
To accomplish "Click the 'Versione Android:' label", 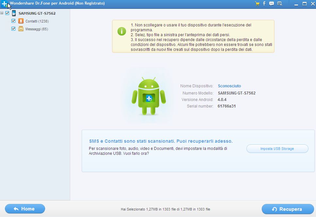I will 197,100.
